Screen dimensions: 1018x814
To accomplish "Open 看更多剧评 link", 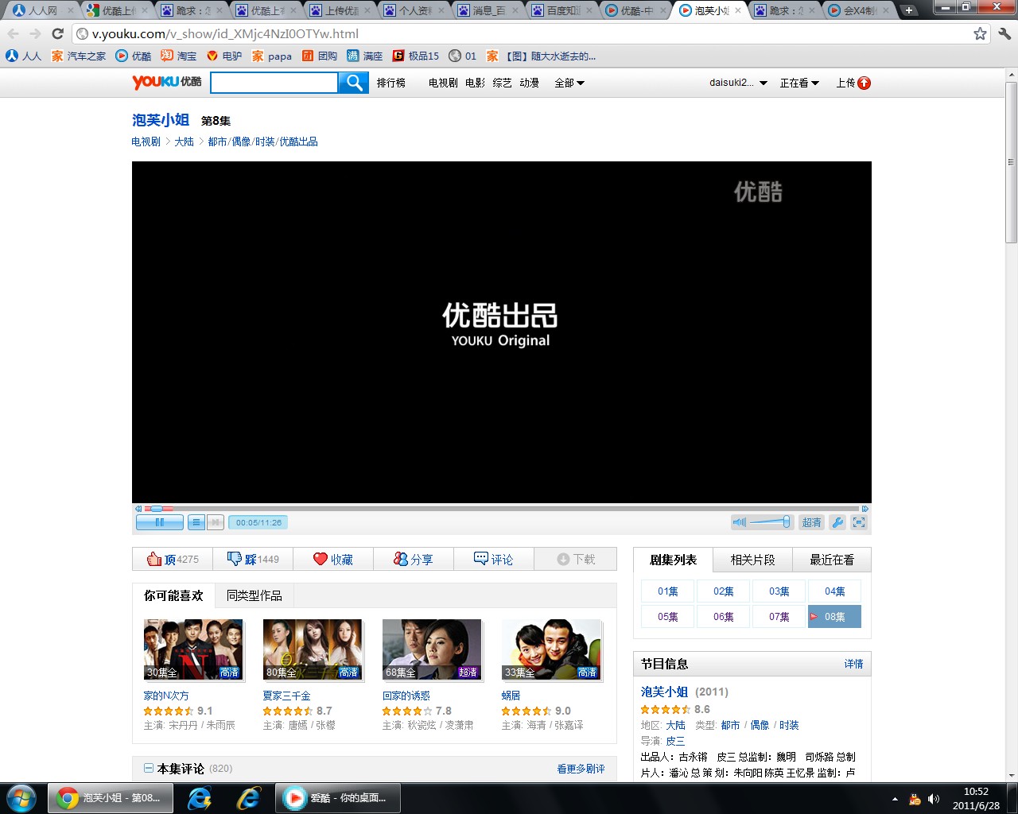I will coord(581,769).
